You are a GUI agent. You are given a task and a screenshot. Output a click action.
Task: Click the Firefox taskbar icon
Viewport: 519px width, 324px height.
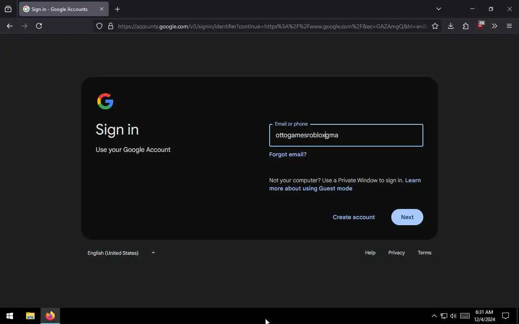click(x=50, y=316)
